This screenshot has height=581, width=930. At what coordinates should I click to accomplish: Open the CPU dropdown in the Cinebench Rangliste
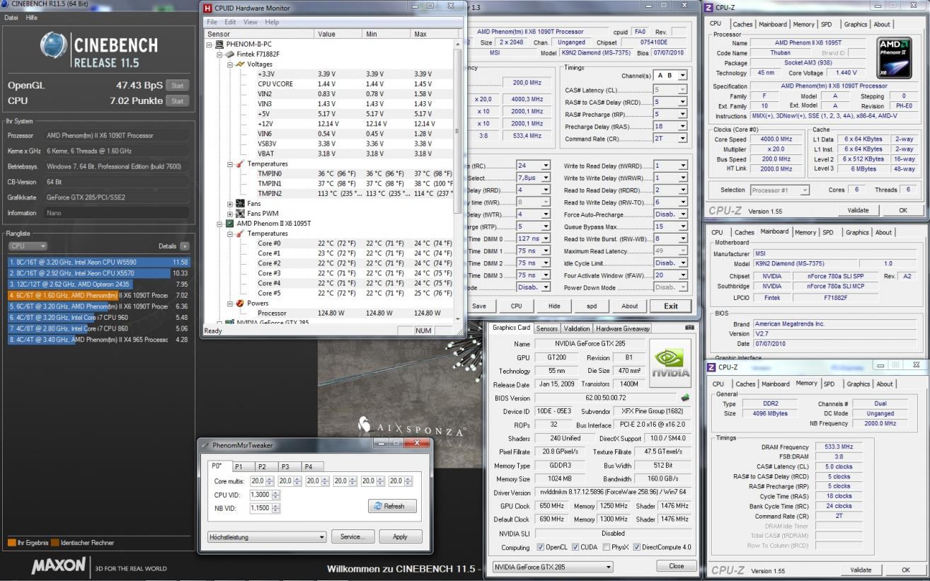28,246
